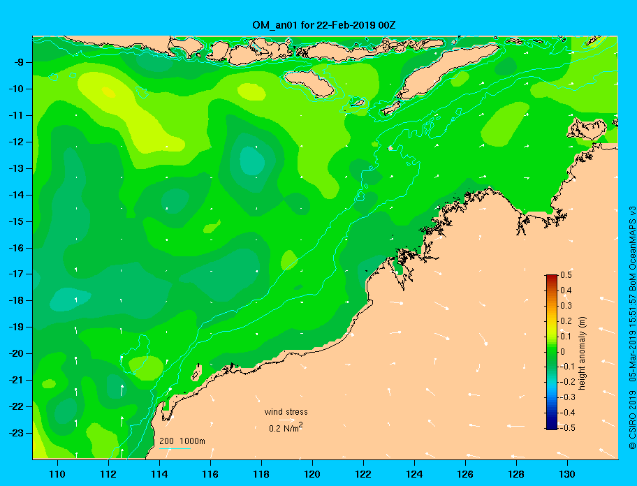The height and width of the screenshot is (486, 637).
Task: Click latitude label -17 on the y-axis
Action: 15,274
